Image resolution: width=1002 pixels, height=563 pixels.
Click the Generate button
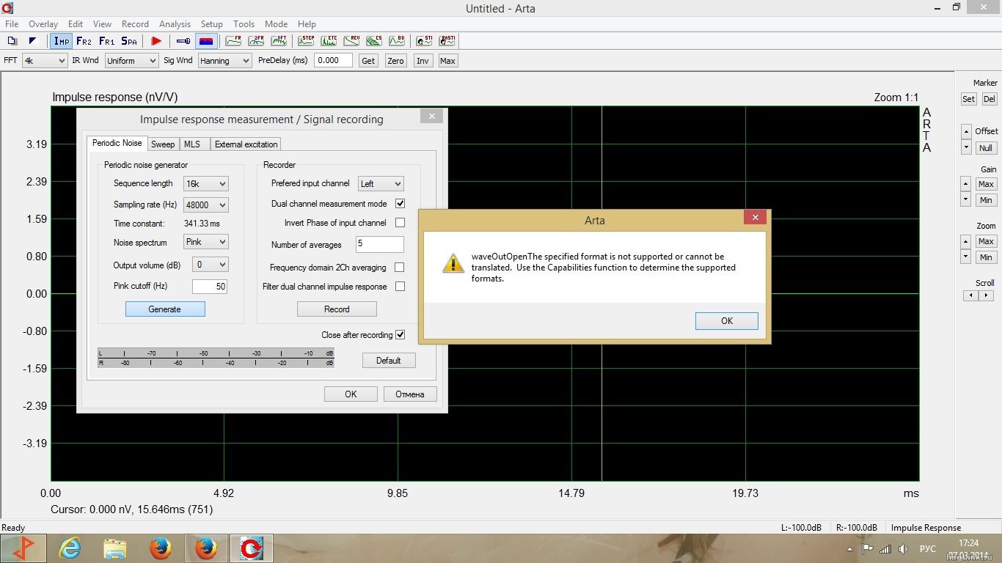[x=165, y=309]
